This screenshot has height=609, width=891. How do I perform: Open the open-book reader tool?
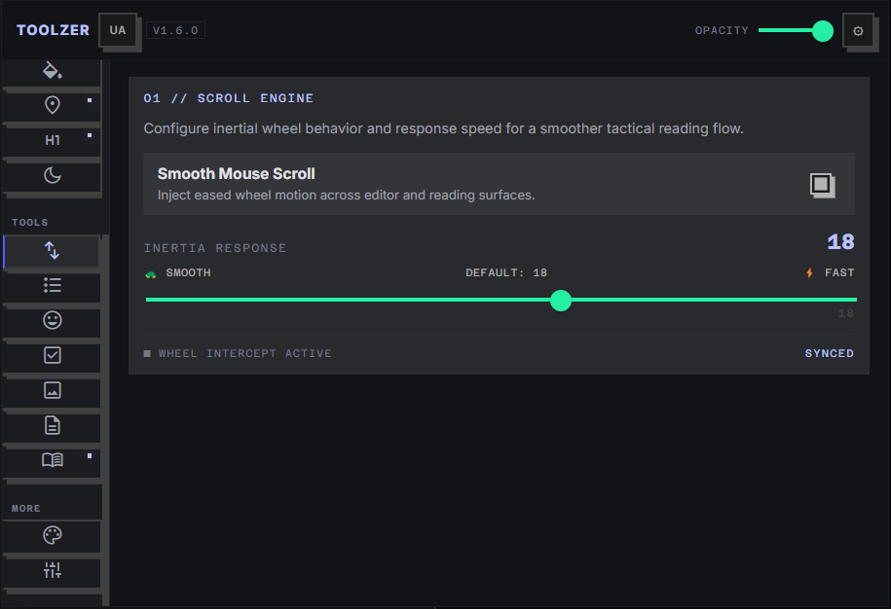tap(52, 460)
